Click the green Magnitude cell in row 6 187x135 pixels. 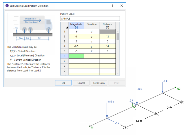[x=77, y=56]
